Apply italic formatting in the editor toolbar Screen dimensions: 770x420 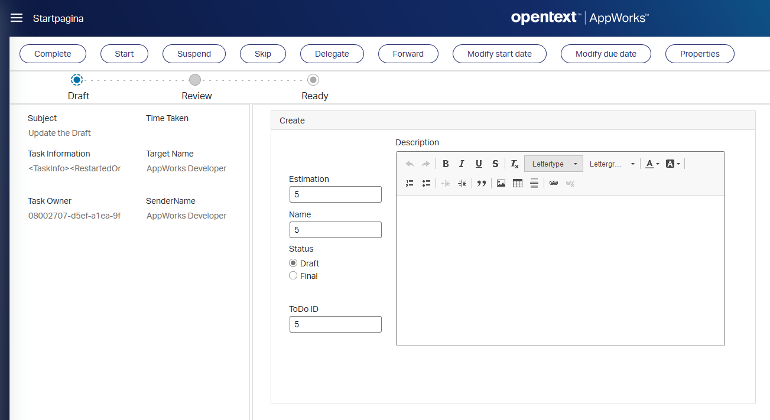(x=462, y=164)
